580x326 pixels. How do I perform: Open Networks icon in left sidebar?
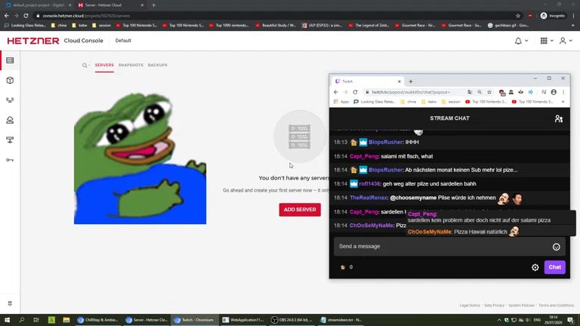10,140
